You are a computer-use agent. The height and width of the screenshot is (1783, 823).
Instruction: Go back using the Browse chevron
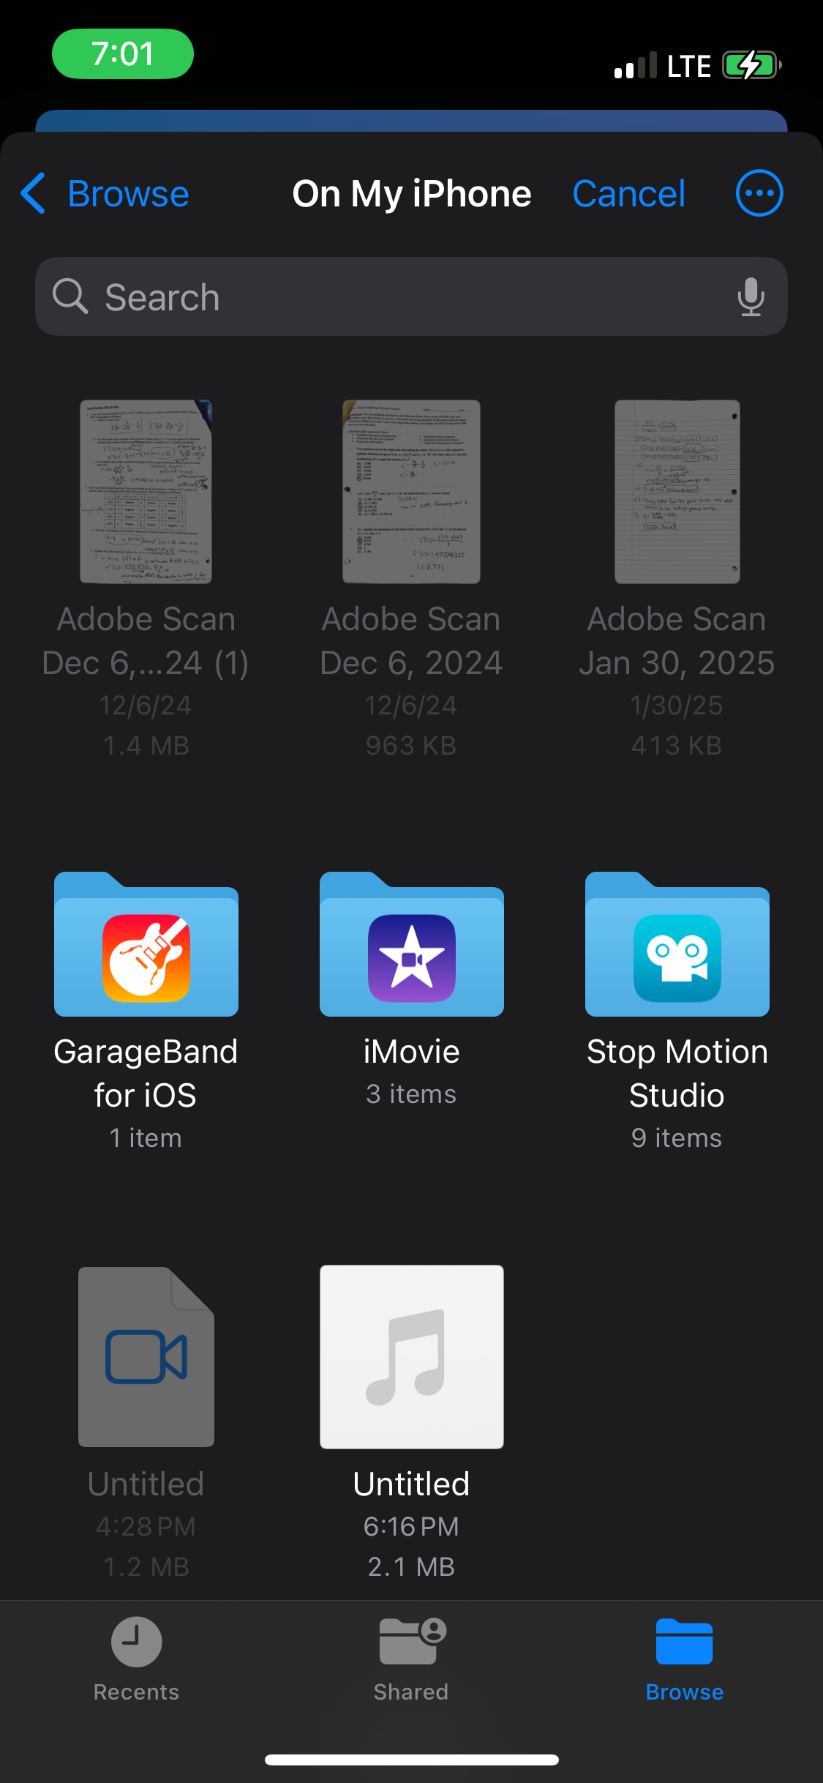pyautogui.click(x=33, y=193)
